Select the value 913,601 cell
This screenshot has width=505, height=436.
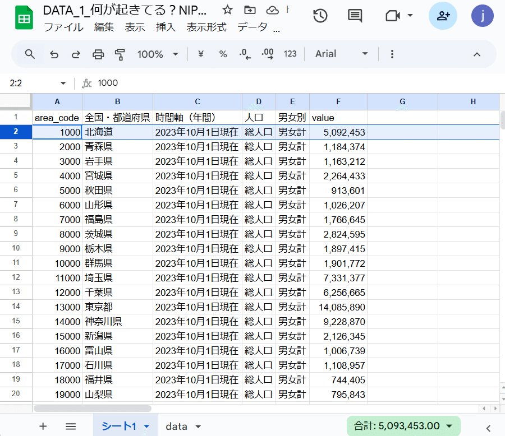[338, 191]
